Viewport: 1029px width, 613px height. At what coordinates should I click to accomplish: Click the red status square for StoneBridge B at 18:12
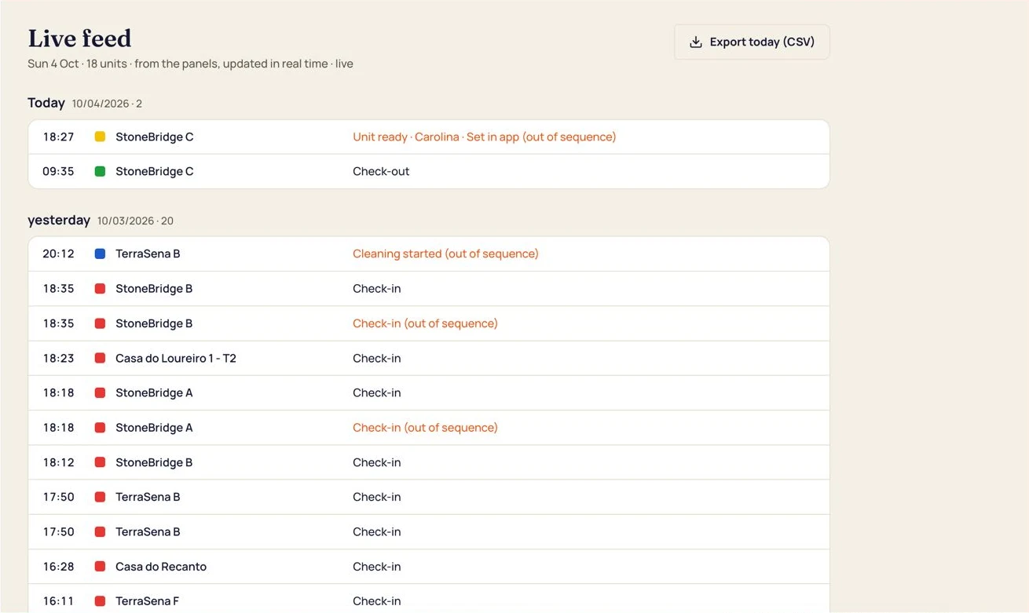(100, 462)
